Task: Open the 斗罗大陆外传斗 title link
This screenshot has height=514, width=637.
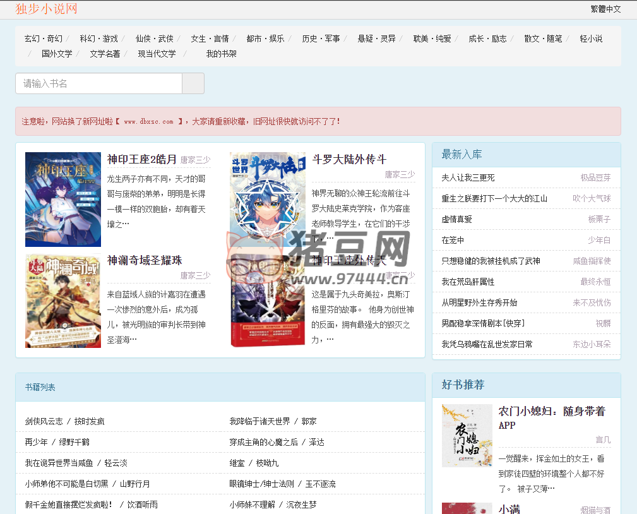Action: (349, 159)
